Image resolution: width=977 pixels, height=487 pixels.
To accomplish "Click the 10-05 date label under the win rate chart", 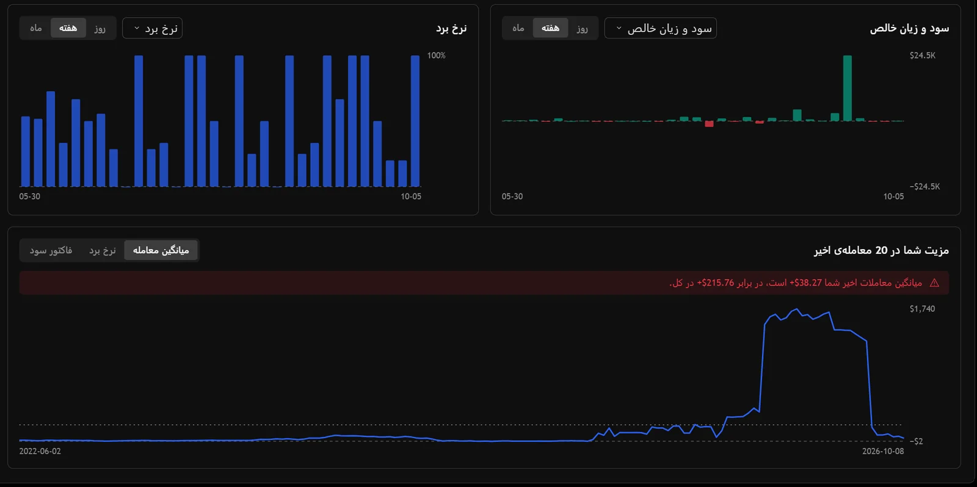I will pos(411,197).
